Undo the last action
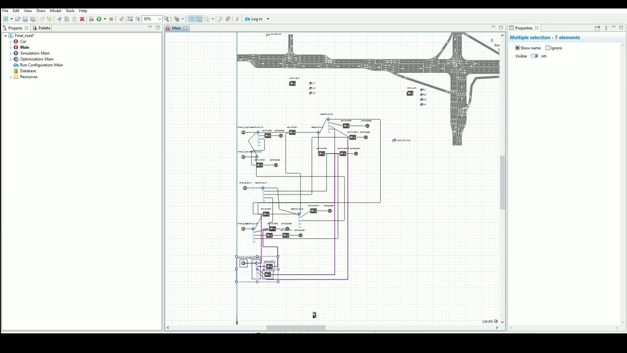The image size is (627, 353). 42,19
